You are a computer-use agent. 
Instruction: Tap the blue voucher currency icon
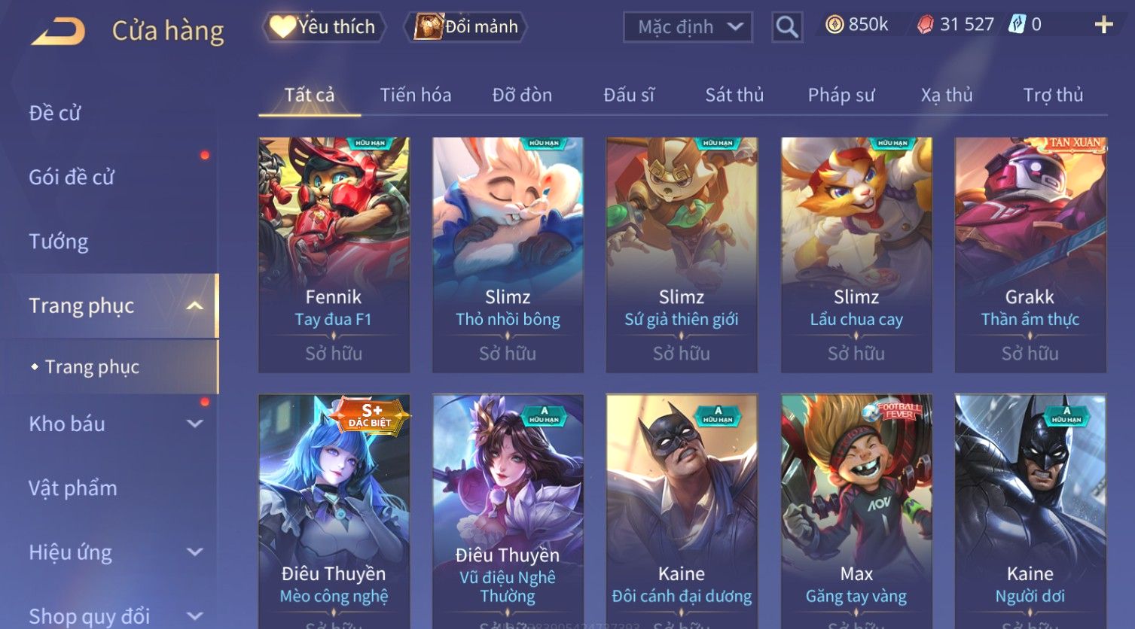[1018, 24]
